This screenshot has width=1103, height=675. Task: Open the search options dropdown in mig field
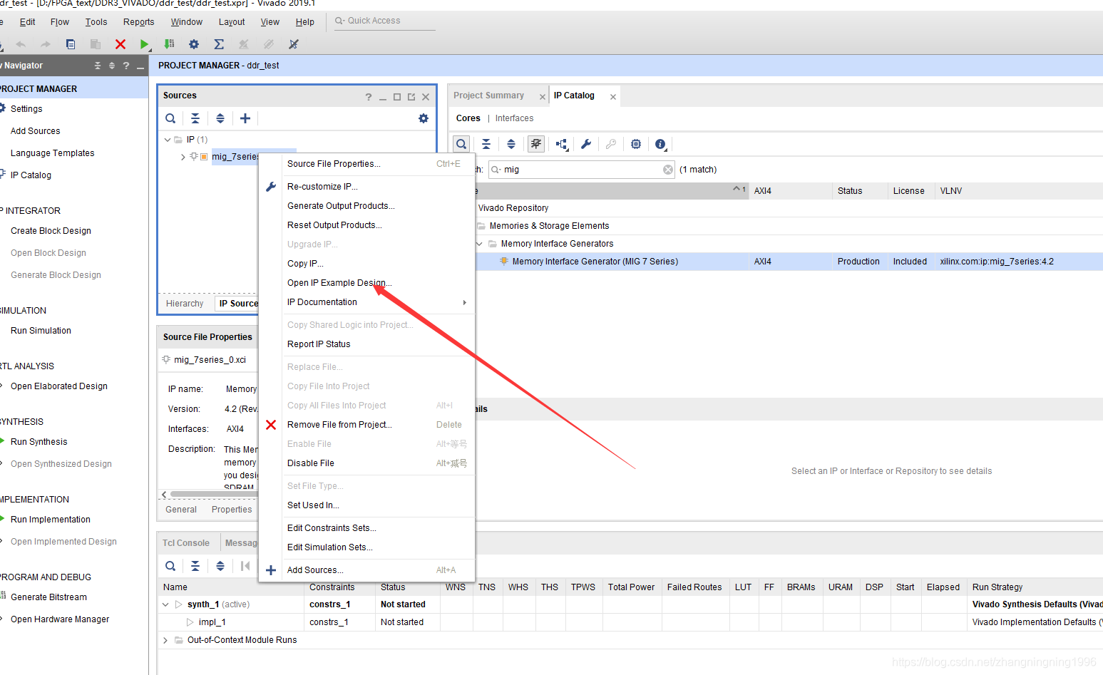[496, 170]
